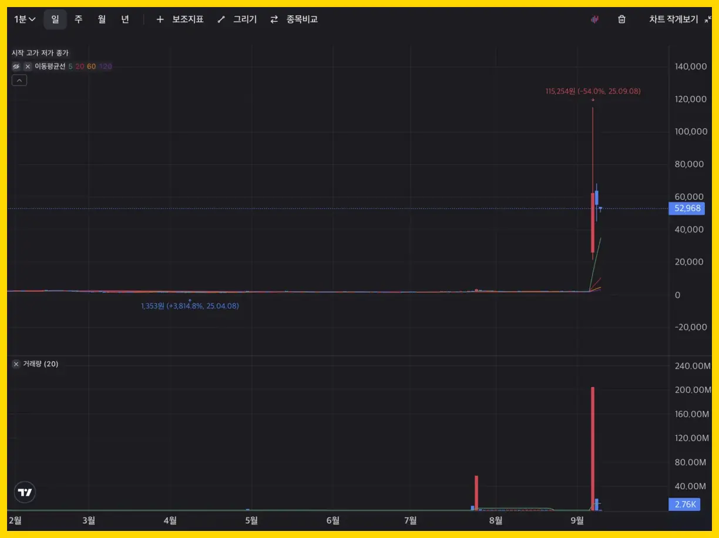
Task: Select the 년 yearly timeframe
Action: tap(125, 19)
